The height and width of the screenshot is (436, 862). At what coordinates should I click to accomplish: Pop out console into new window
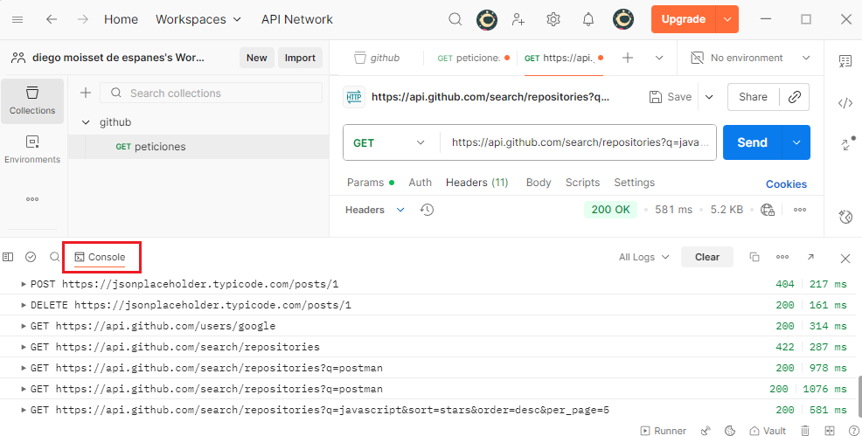click(810, 257)
